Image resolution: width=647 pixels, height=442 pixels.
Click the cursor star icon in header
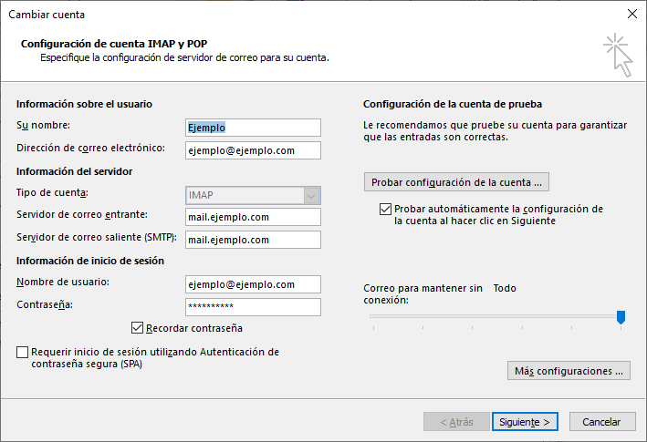click(618, 55)
